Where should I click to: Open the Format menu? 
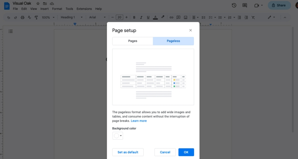tap(57, 9)
